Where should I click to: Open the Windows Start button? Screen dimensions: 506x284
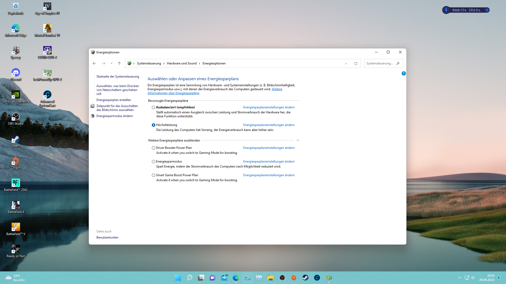pos(178,278)
